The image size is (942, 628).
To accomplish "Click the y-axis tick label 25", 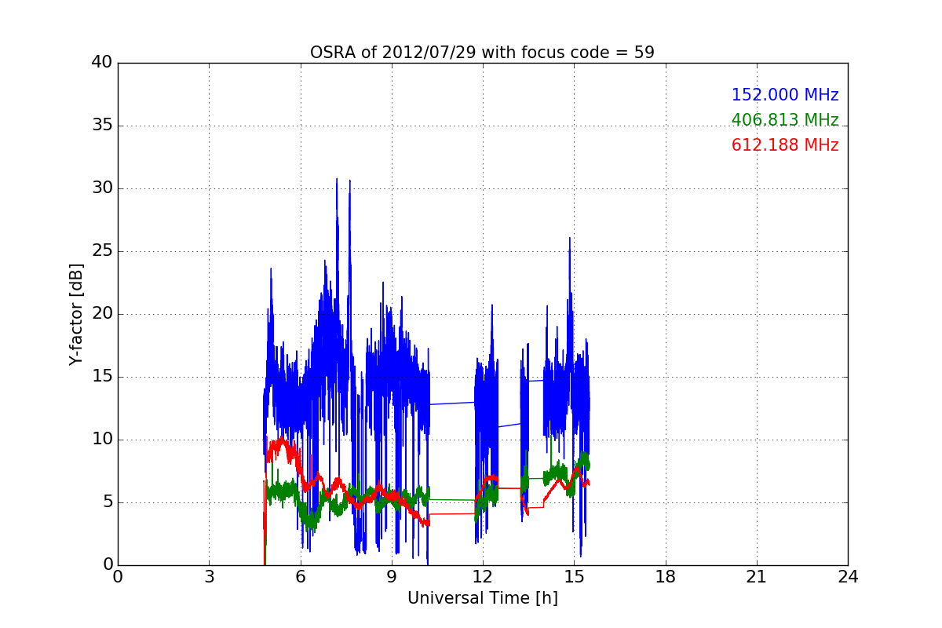I will (x=101, y=251).
